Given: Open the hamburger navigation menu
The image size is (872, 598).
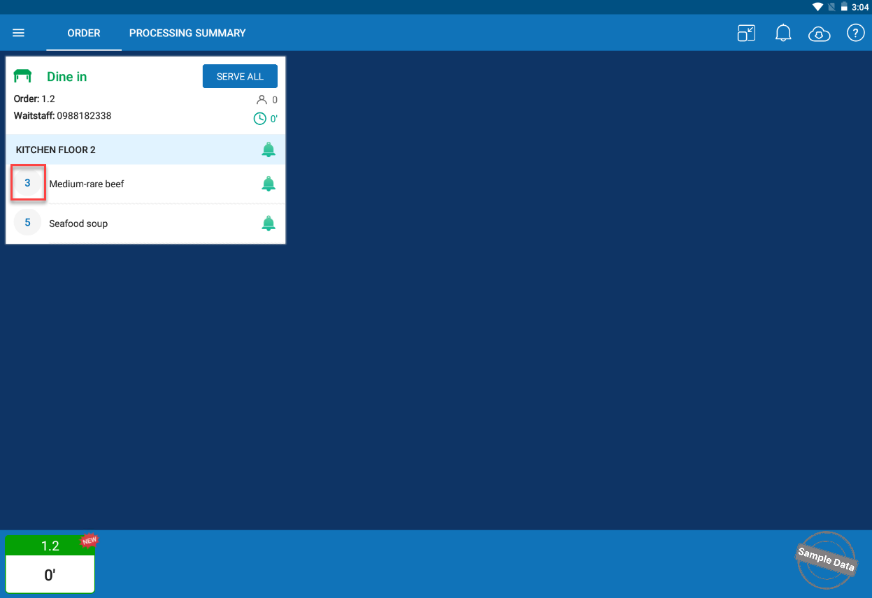Looking at the screenshot, I should click(x=19, y=33).
